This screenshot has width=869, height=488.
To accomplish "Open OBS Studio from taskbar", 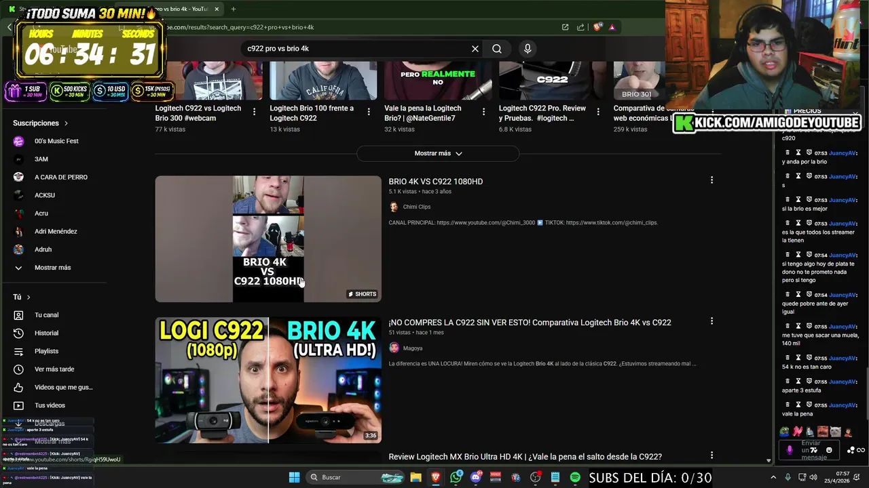I will 535,477.
